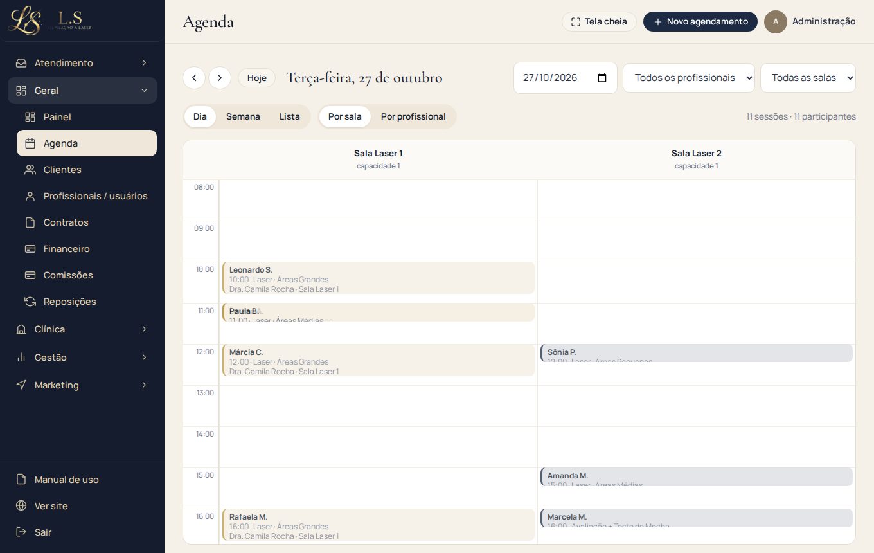Click the Agenda calendar icon in sidebar

click(30, 143)
